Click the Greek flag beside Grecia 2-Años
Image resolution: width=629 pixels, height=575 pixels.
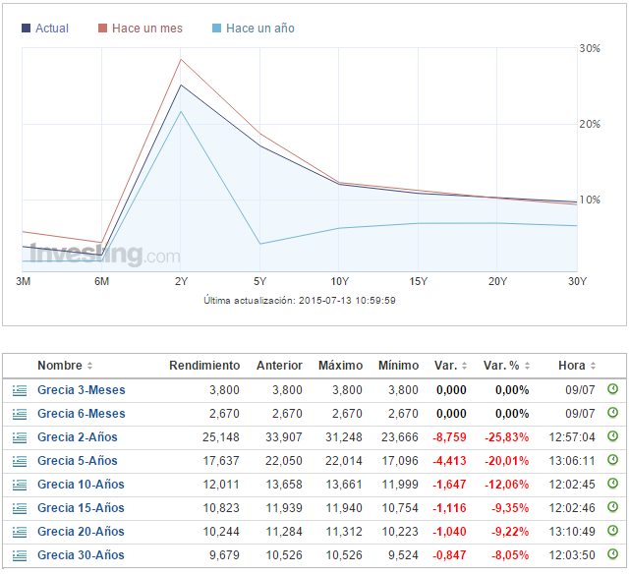[x=19, y=437]
